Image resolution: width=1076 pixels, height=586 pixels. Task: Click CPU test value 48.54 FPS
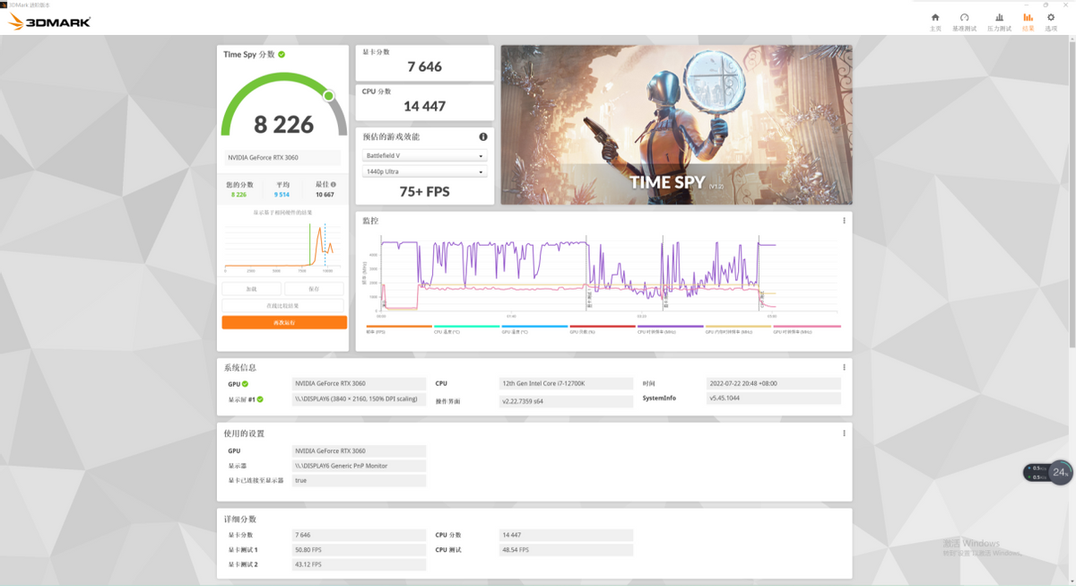[566, 549]
